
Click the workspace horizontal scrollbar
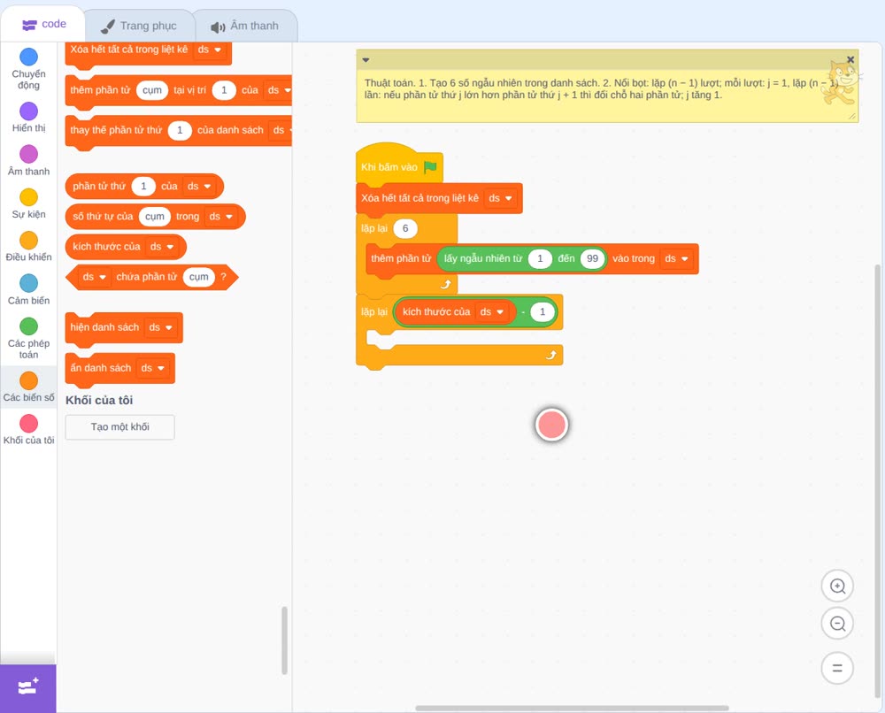point(572,708)
